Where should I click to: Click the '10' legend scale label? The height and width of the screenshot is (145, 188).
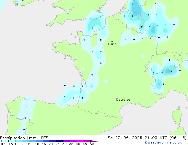click(37, 144)
